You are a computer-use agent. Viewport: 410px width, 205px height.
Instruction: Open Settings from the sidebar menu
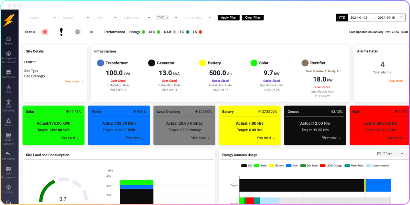click(8, 189)
